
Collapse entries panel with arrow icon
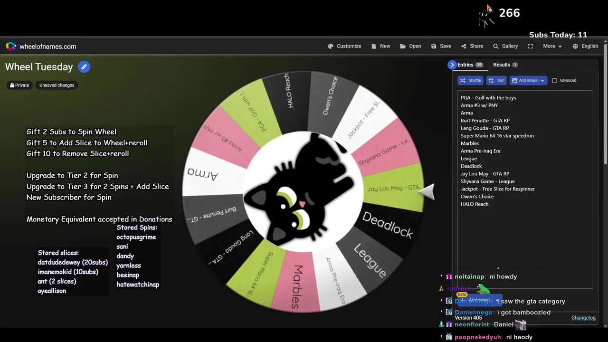pyautogui.click(x=452, y=65)
